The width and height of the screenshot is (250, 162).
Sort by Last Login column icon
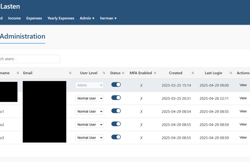click(231, 73)
